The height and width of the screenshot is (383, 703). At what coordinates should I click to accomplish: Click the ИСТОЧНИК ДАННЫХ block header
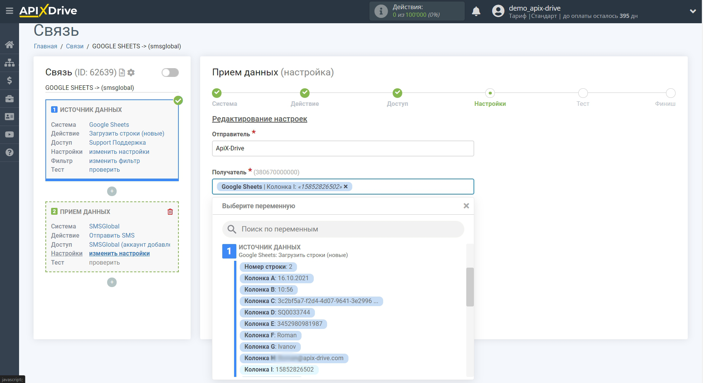click(x=91, y=110)
